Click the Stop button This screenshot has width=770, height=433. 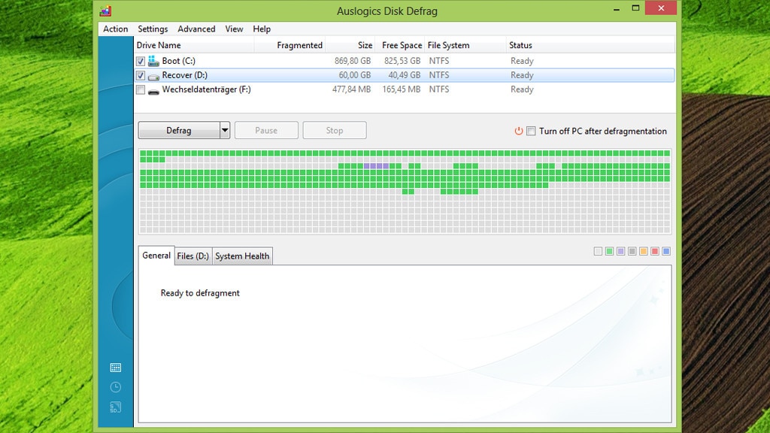(335, 130)
